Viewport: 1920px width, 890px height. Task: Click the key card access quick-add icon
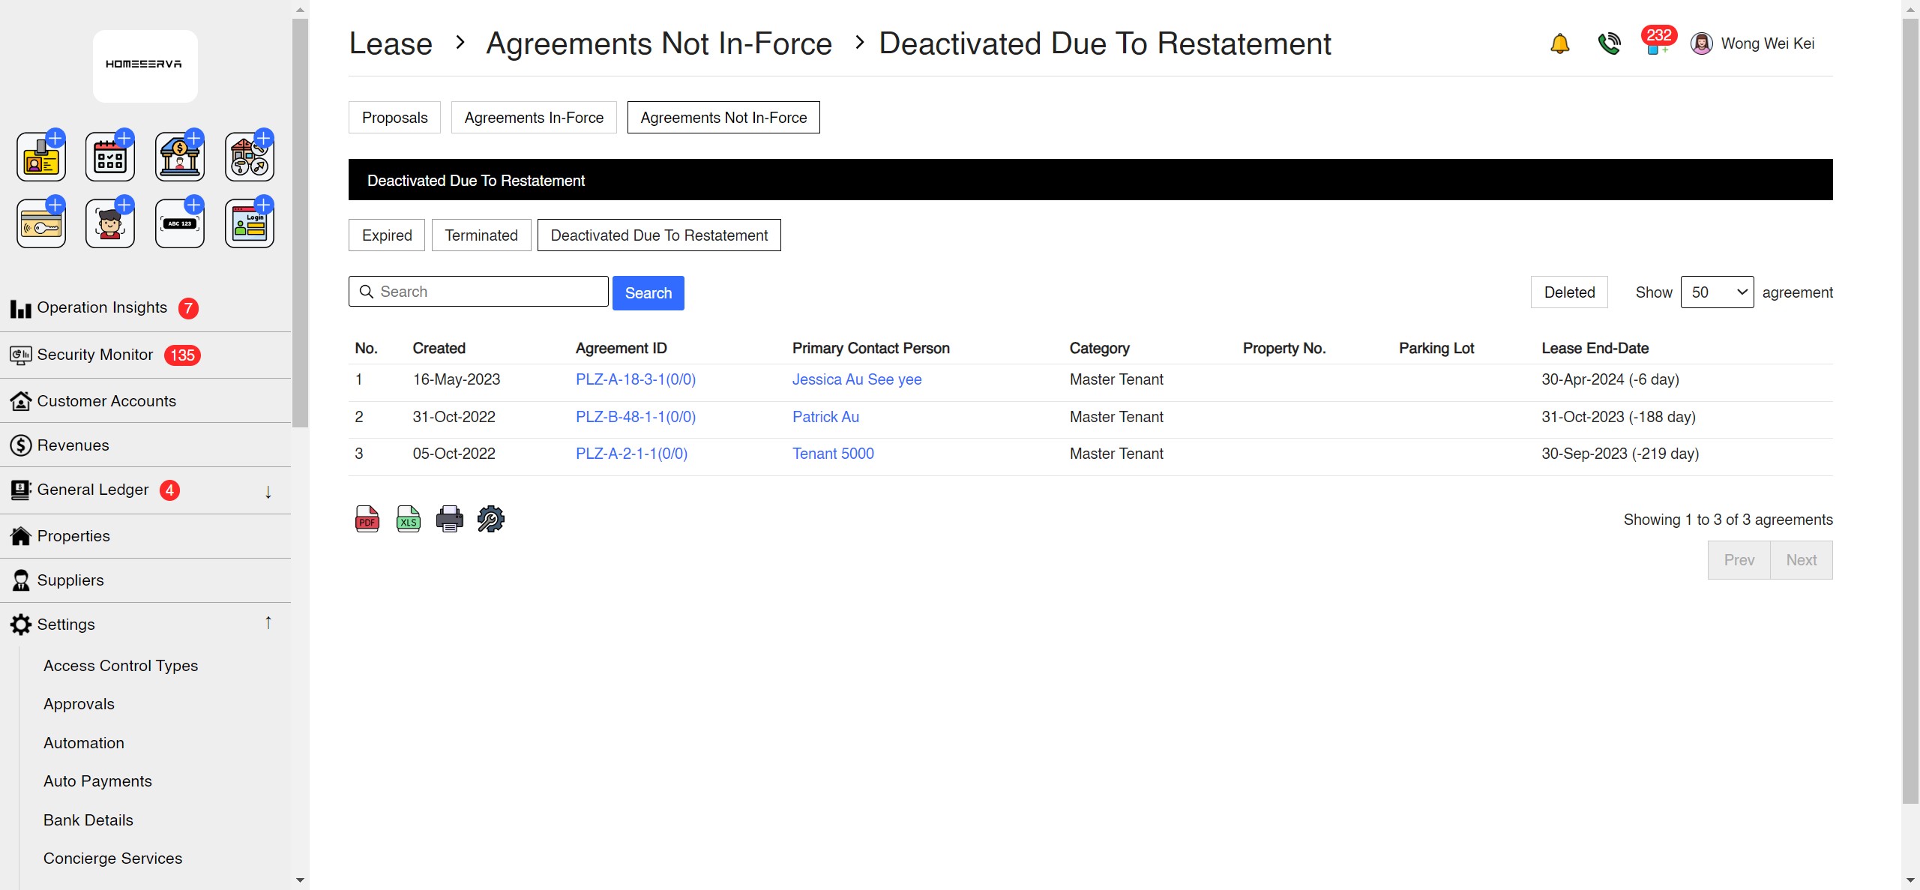pos(40,223)
